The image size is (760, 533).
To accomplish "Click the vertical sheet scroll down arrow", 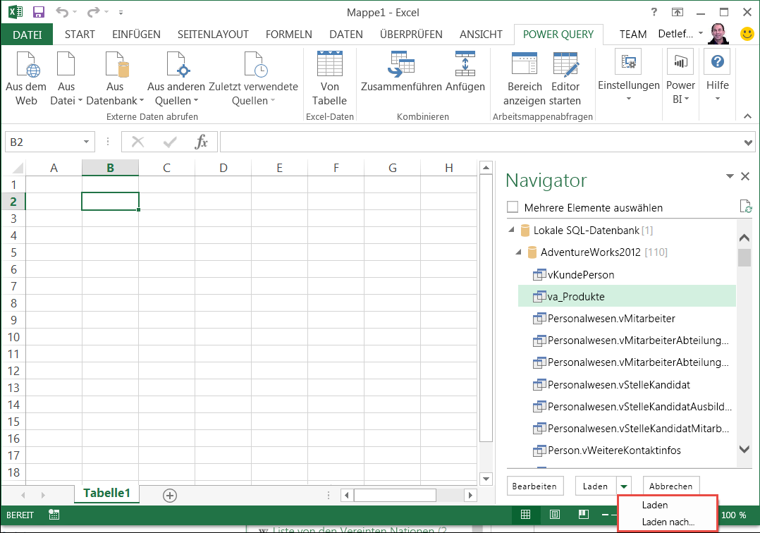I will click(486, 479).
